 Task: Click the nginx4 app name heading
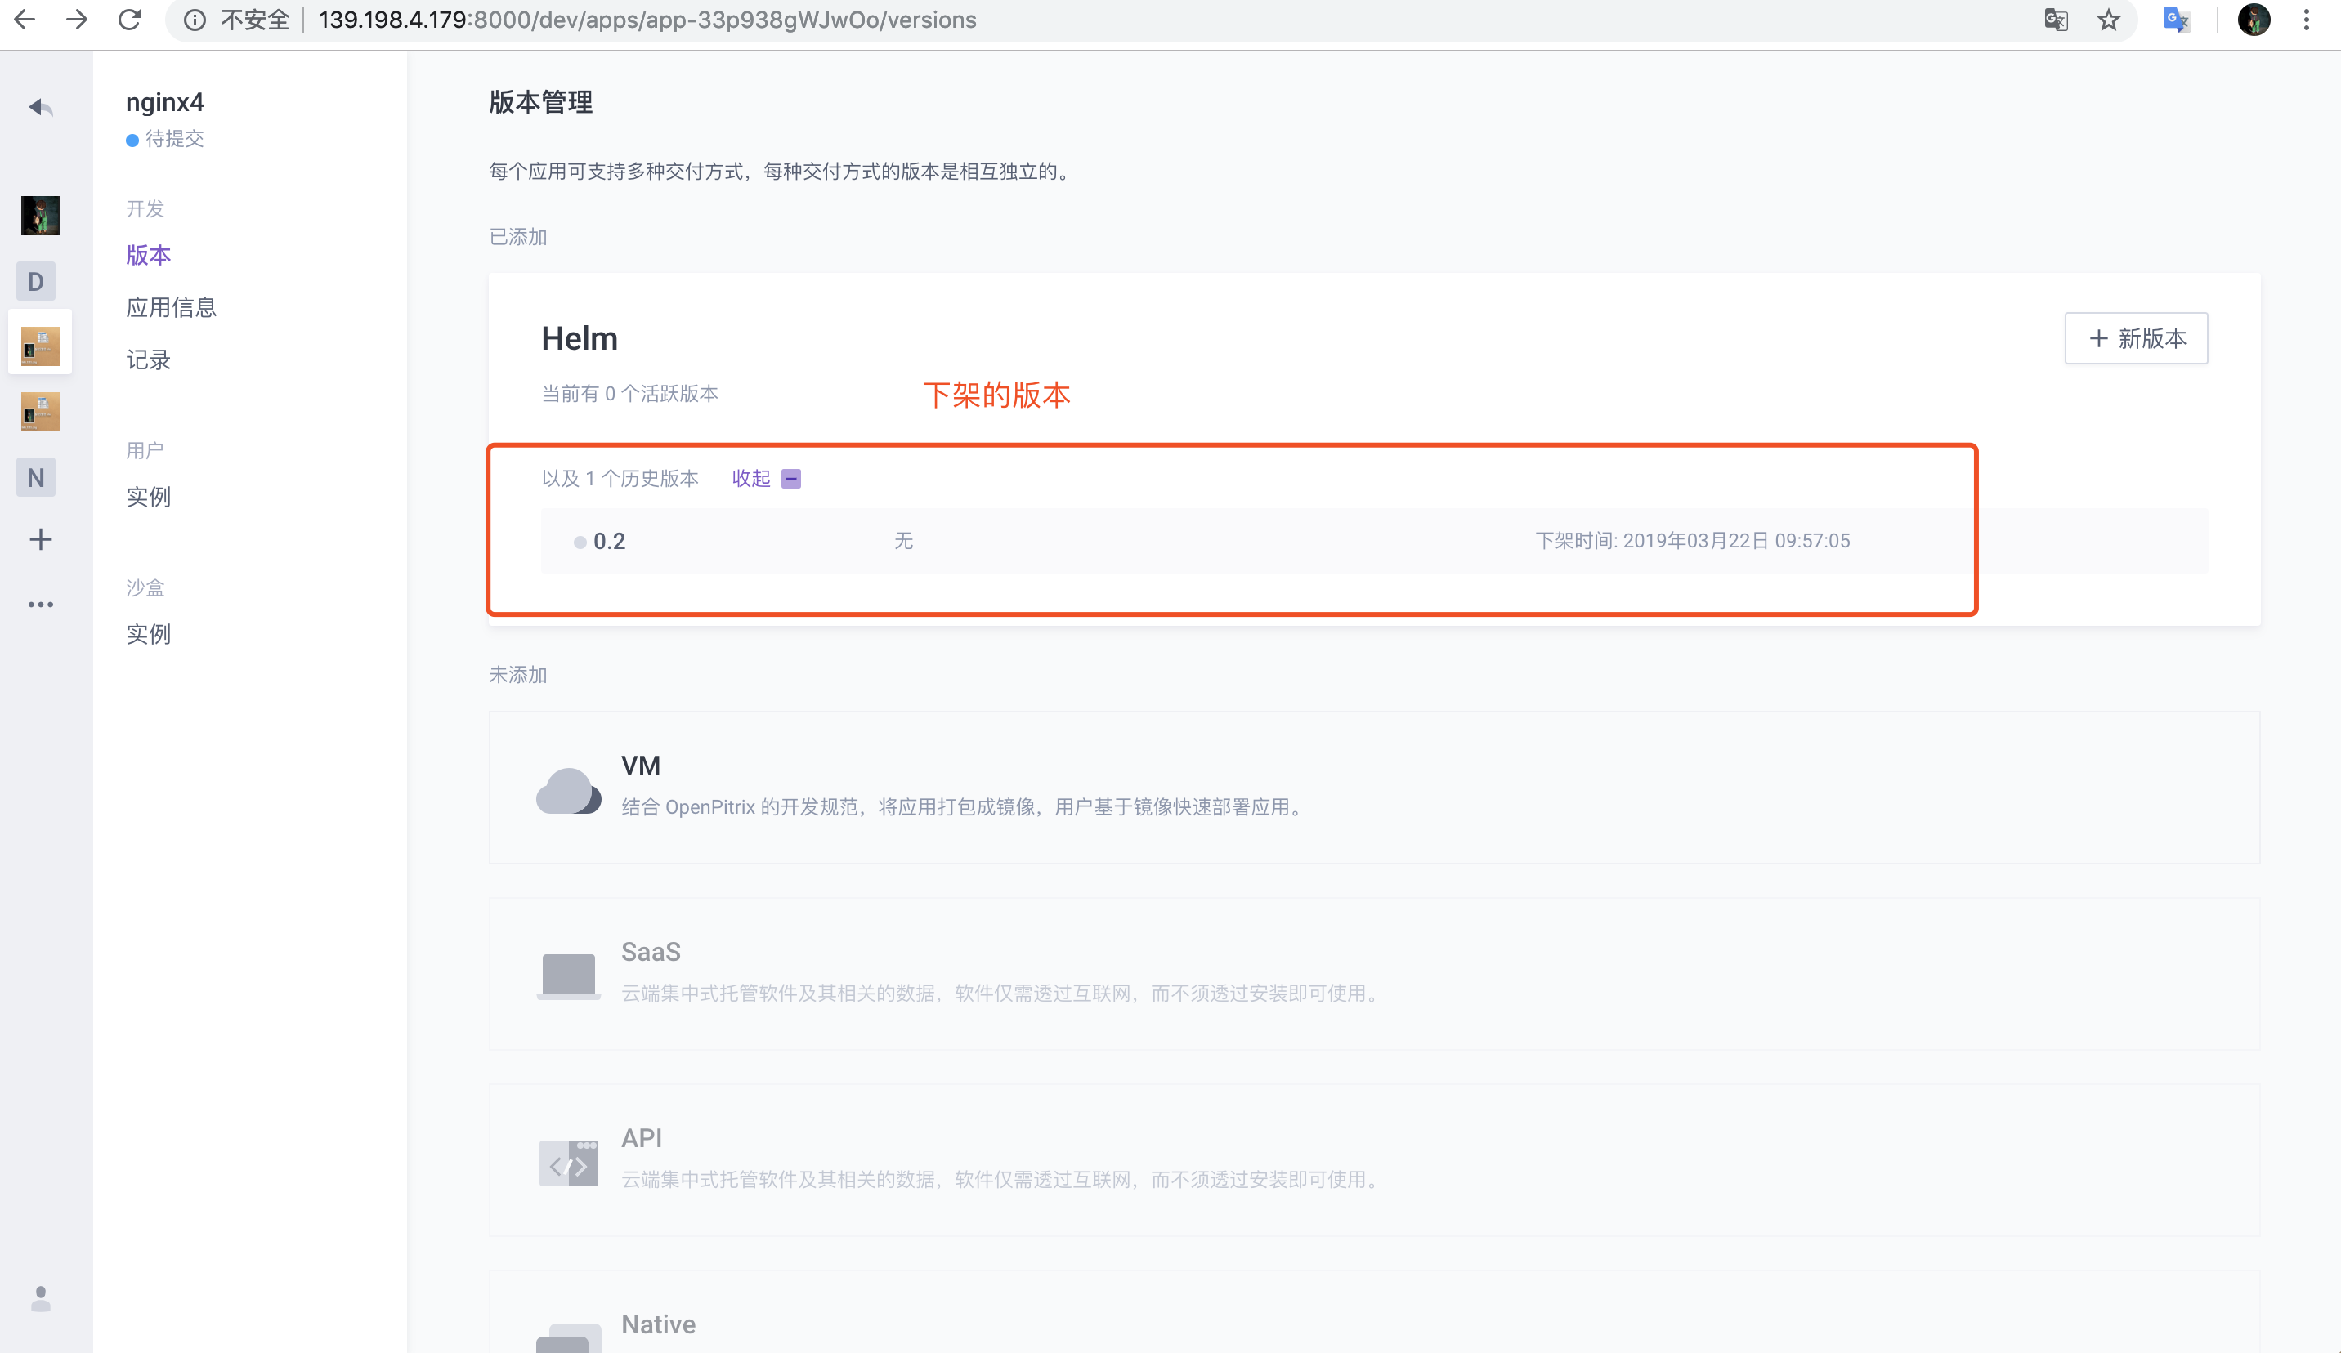pos(164,102)
